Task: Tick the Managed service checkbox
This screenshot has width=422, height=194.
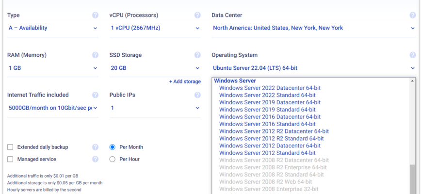Action: pos(10,159)
